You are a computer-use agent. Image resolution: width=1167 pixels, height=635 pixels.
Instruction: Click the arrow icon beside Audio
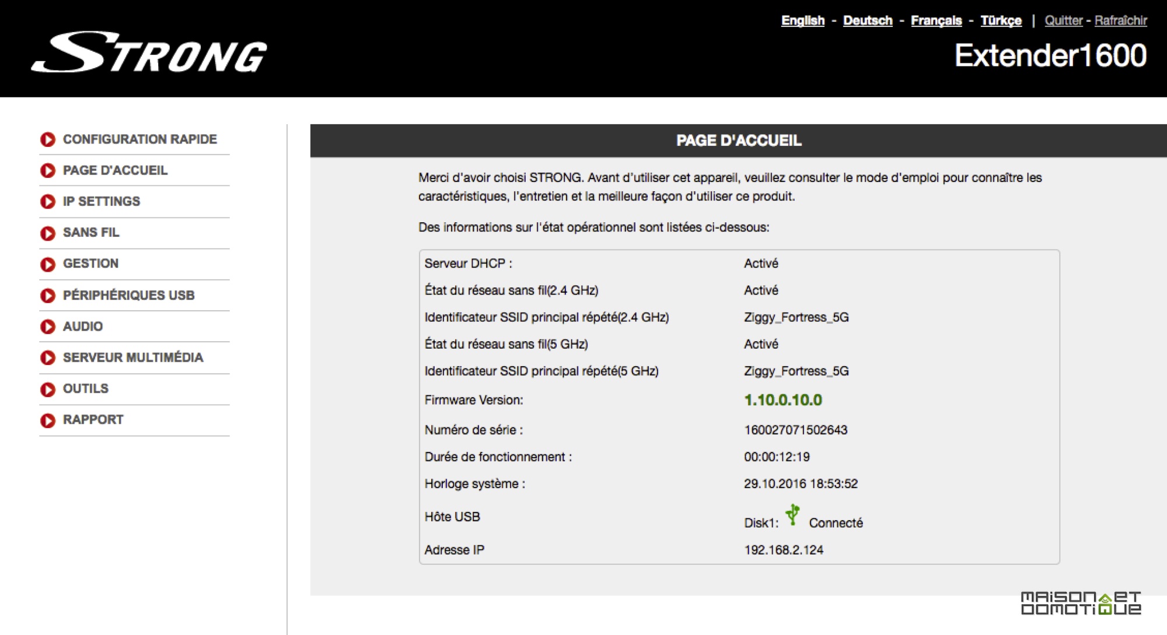point(48,327)
